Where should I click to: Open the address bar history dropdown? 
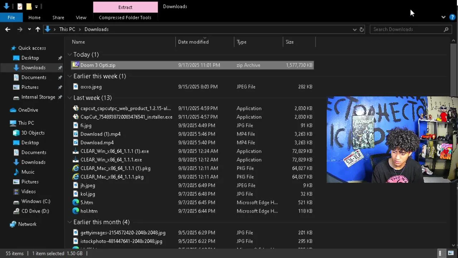click(355, 29)
